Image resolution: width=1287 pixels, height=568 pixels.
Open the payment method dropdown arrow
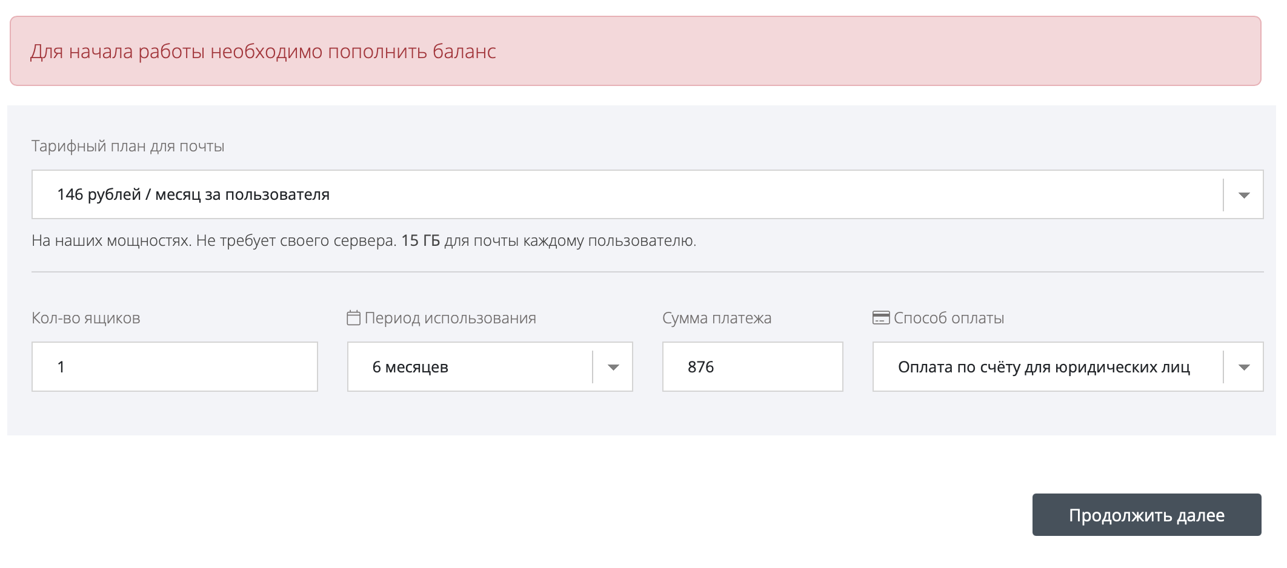(1243, 368)
